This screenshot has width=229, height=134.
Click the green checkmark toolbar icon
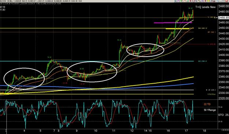click(181, 1)
